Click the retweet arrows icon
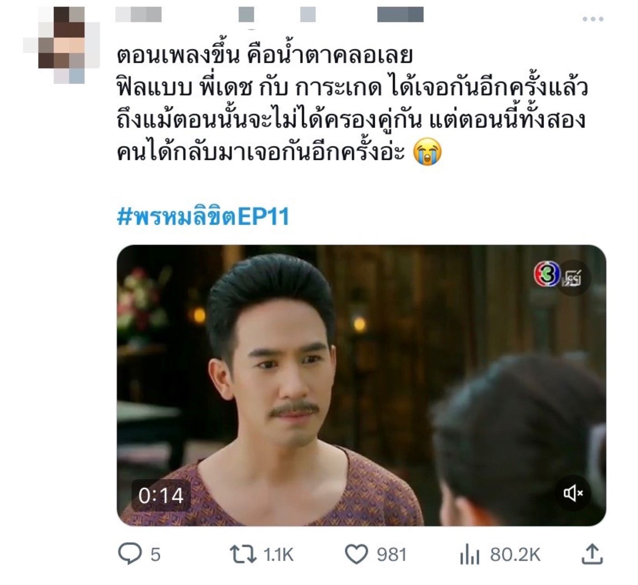The image size is (638, 585). pos(243,554)
